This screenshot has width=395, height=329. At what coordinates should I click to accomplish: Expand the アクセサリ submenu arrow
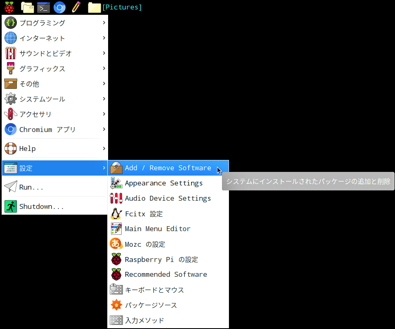tap(104, 114)
